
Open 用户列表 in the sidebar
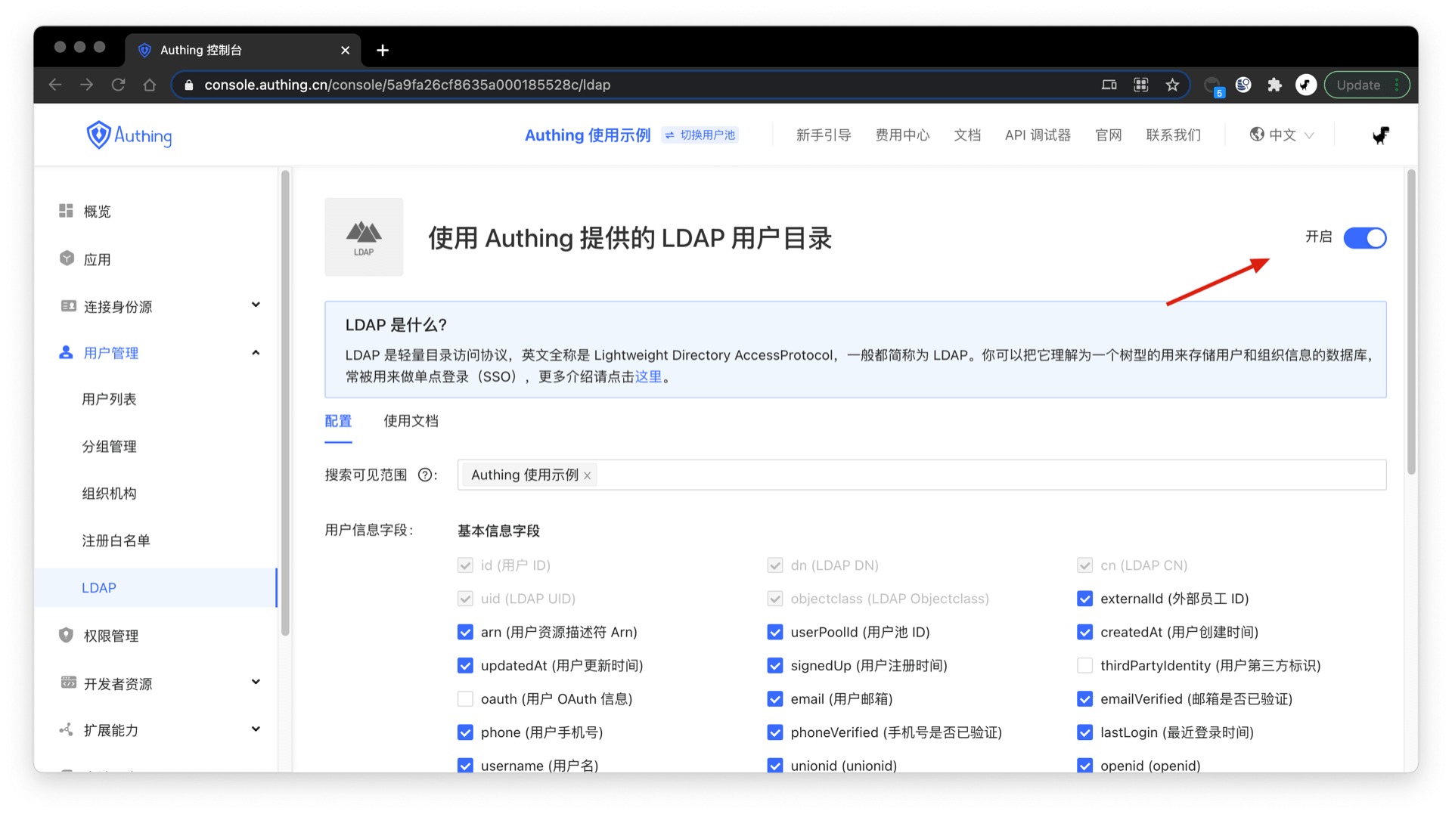tap(109, 399)
